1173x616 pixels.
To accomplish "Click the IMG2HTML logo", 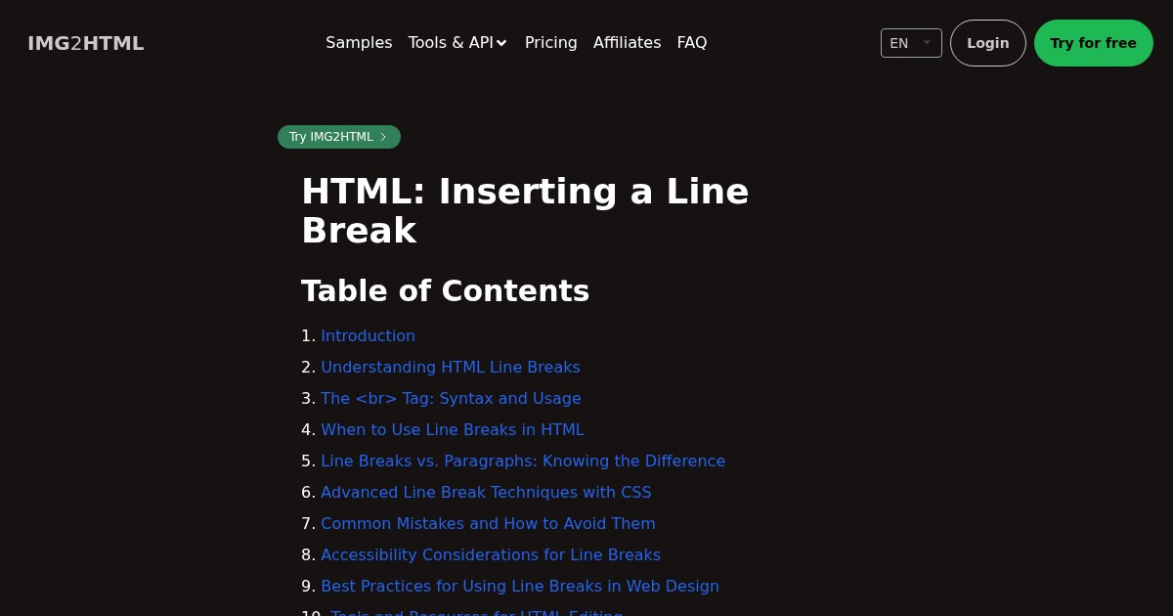I will point(85,43).
